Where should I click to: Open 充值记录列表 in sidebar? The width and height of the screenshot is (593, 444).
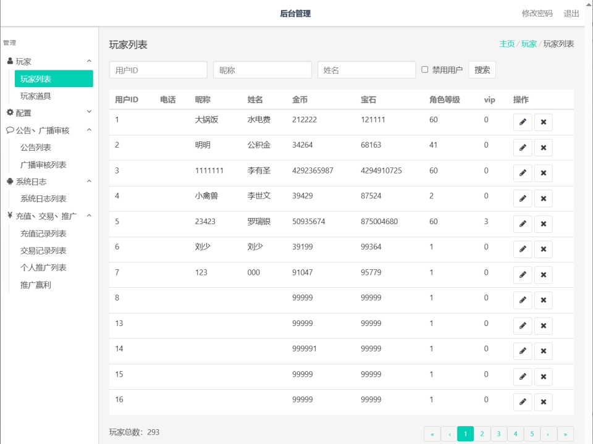(x=43, y=233)
